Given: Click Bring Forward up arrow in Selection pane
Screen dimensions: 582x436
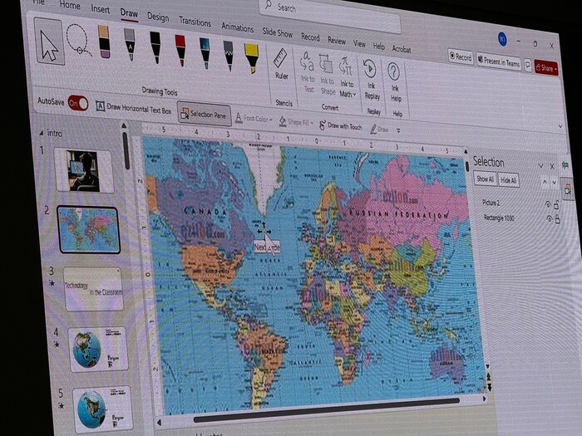Looking at the screenshot, I should pos(545,182).
